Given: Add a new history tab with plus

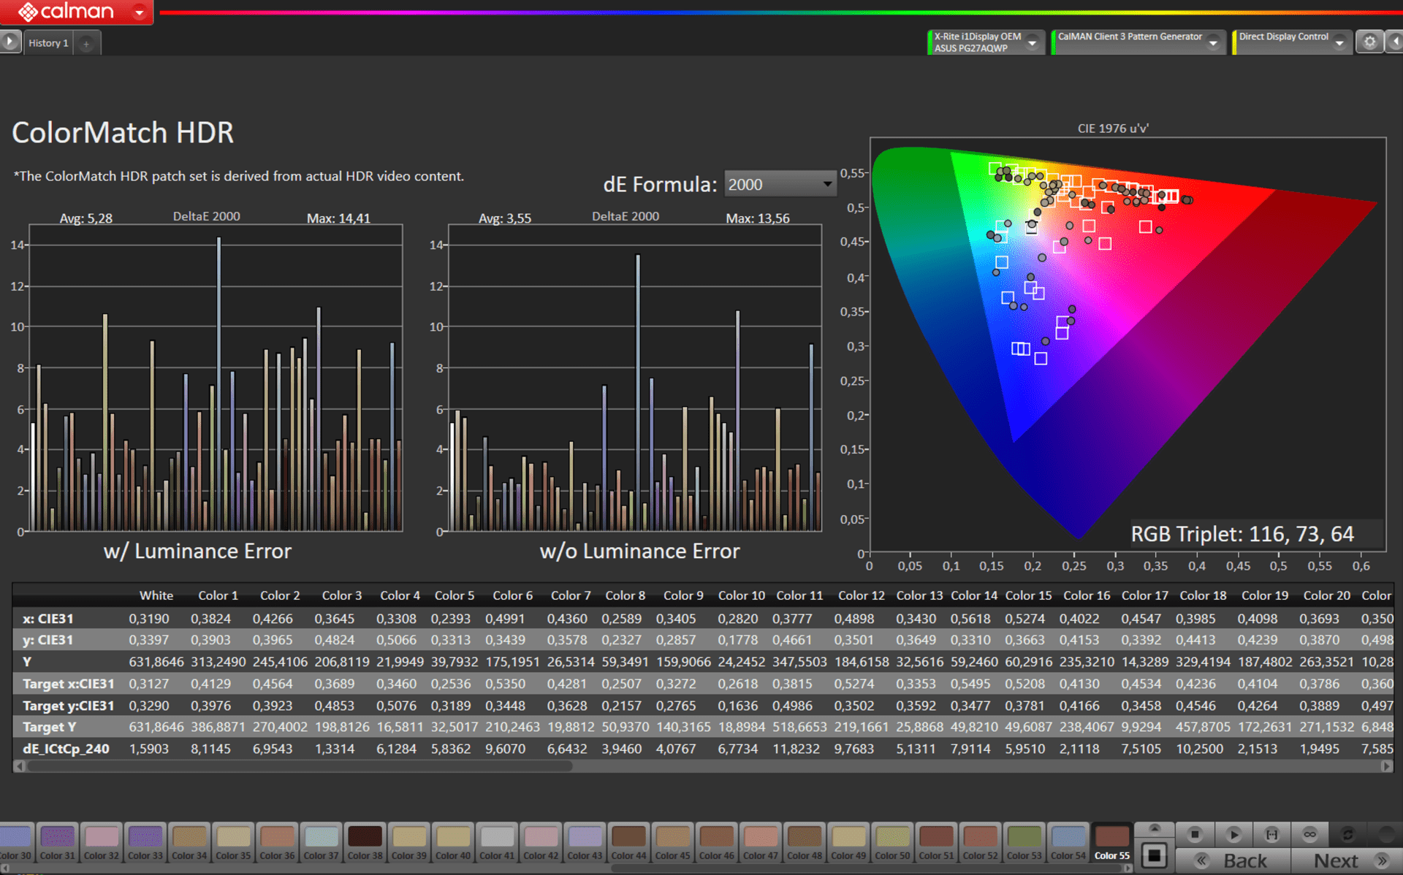Looking at the screenshot, I should [86, 44].
